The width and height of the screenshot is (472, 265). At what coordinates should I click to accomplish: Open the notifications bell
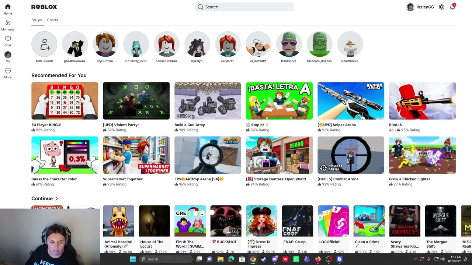(452, 7)
